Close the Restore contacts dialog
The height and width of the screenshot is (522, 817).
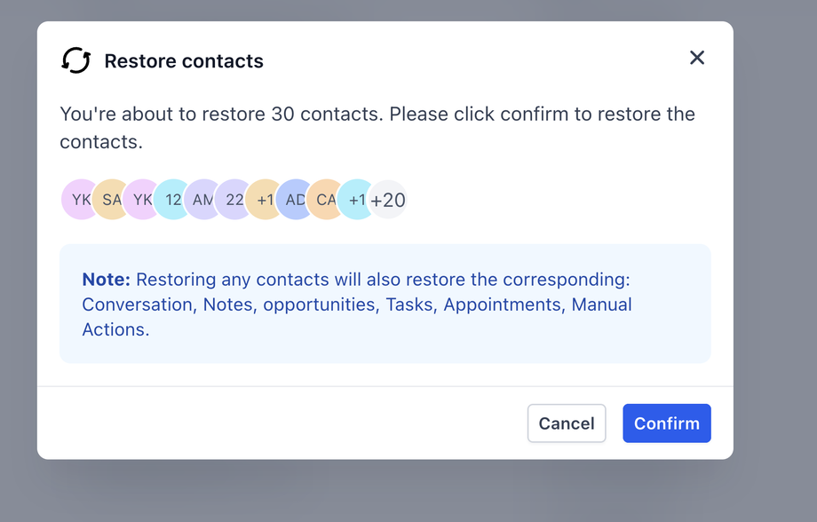point(697,58)
